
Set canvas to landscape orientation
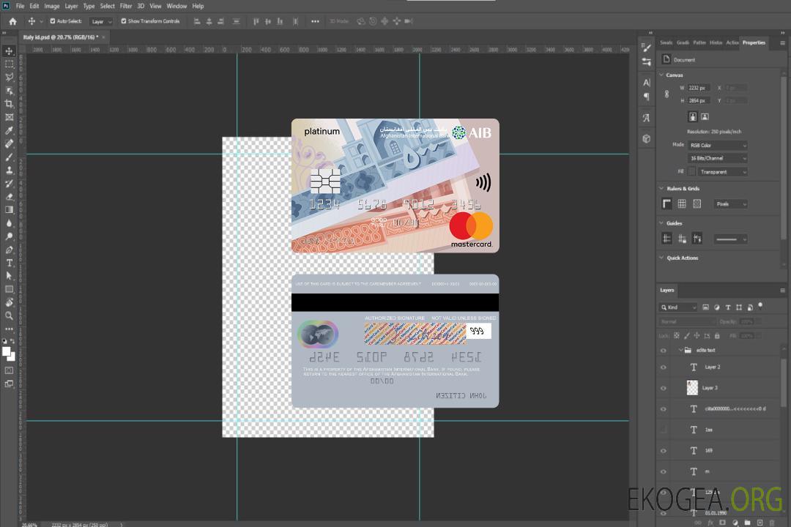(705, 117)
